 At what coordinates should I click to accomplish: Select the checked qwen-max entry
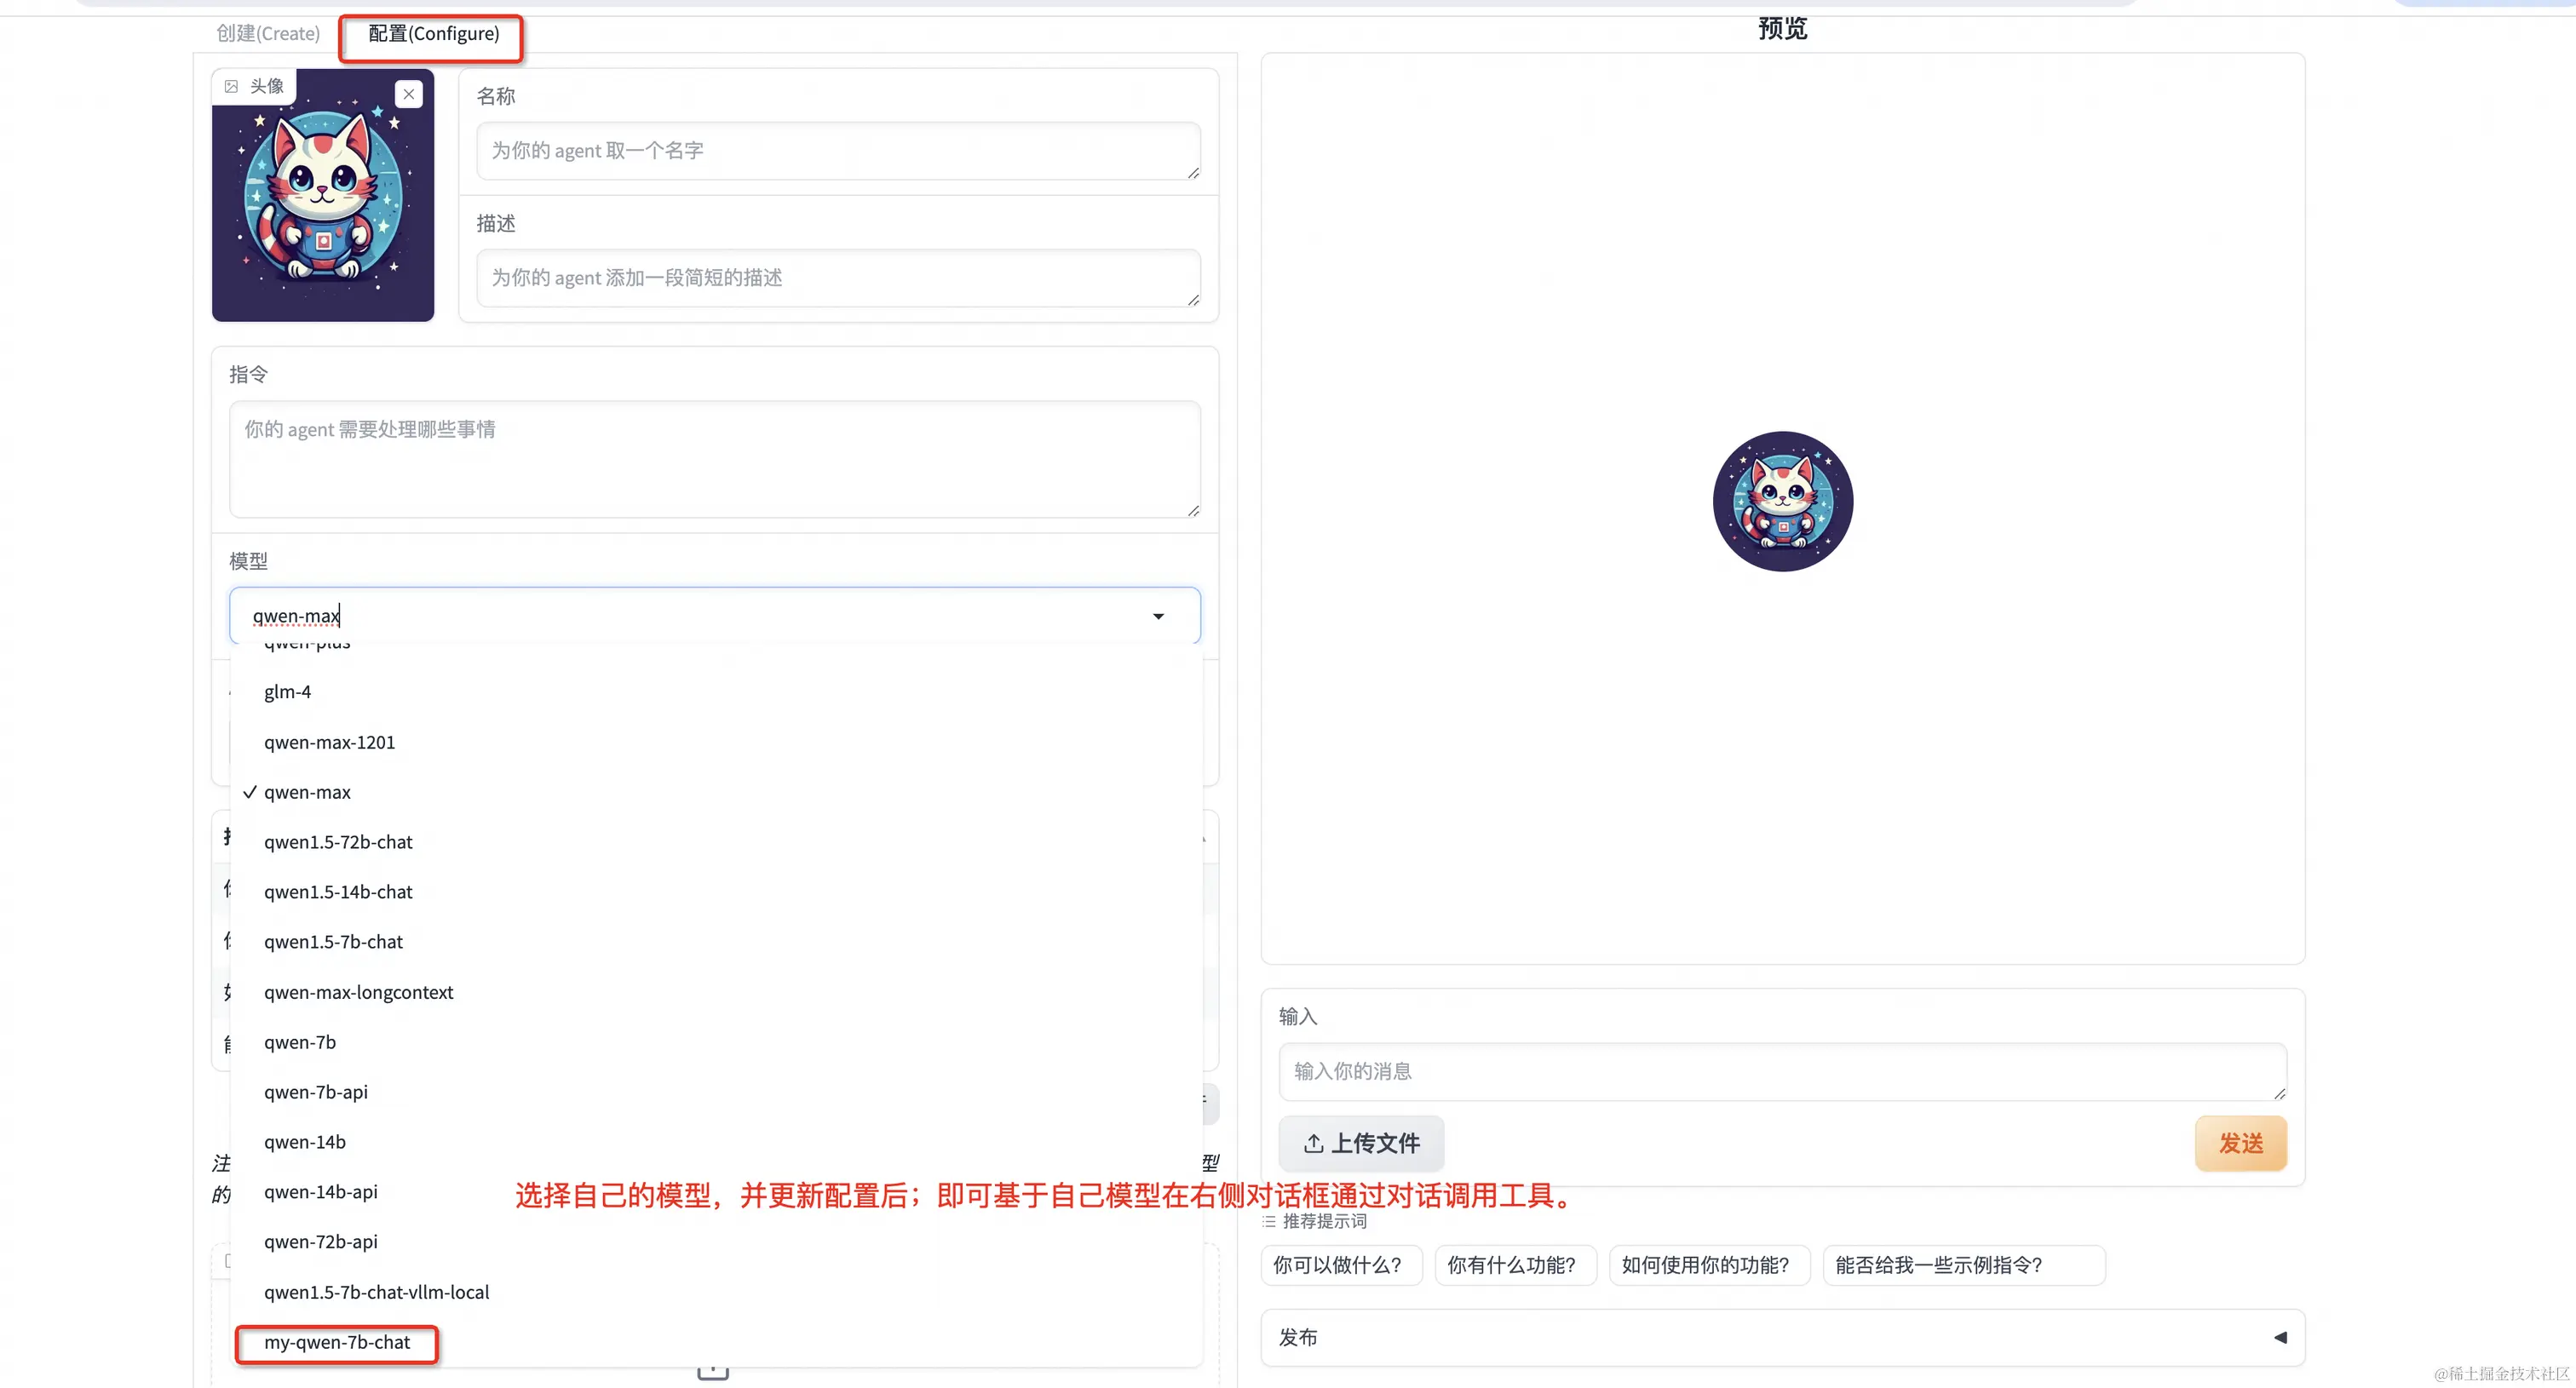(x=307, y=791)
